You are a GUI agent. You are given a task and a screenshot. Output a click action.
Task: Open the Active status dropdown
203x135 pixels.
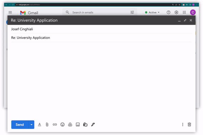click(x=152, y=12)
